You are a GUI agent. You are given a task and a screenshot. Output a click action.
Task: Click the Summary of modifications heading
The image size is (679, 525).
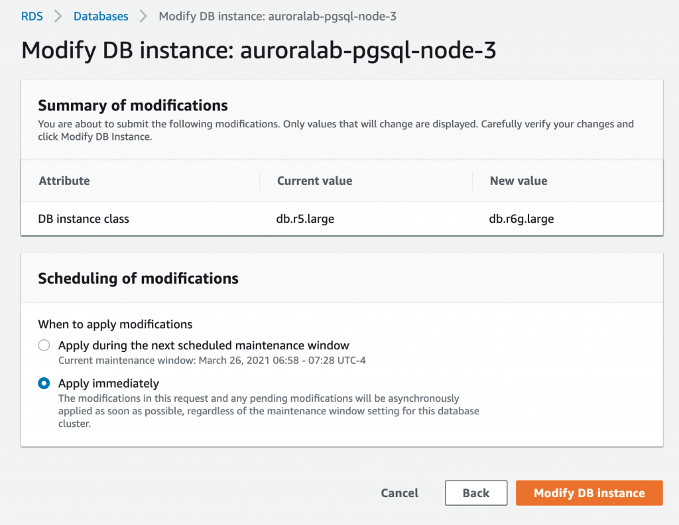pyautogui.click(x=133, y=105)
